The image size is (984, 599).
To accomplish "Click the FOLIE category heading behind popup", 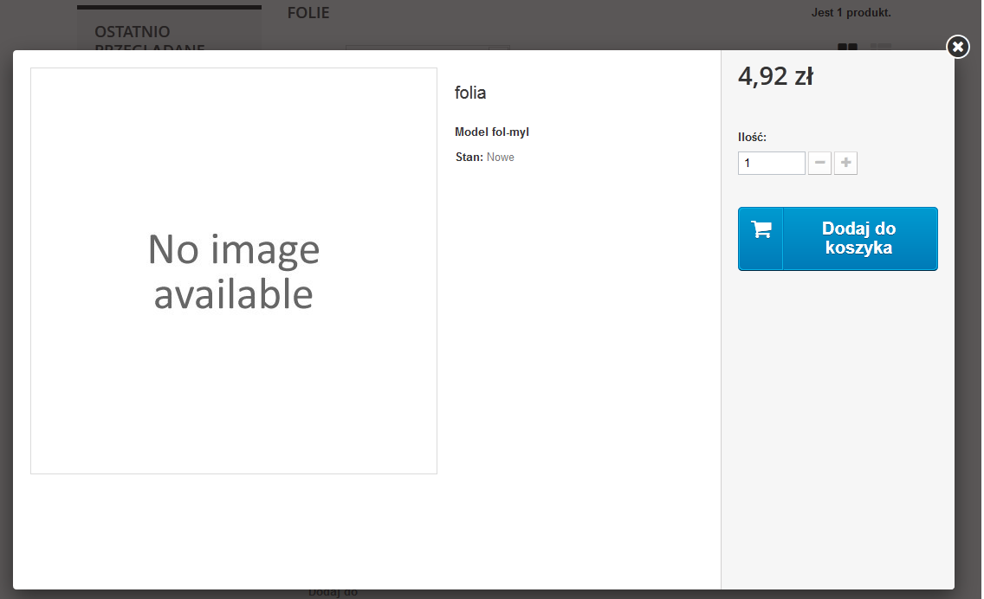I will 308,12.
